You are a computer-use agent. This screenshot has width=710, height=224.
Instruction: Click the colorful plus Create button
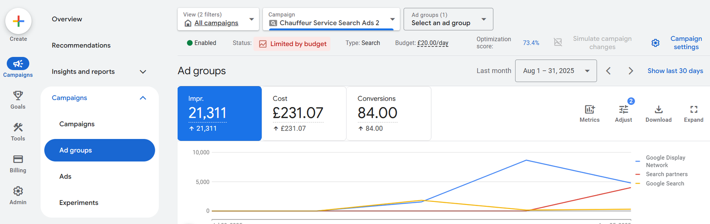click(x=18, y=21)
